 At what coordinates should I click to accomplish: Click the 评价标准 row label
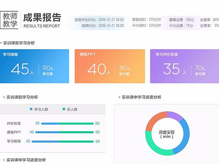pos(14,124)
